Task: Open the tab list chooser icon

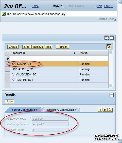Action: (110, 110)
